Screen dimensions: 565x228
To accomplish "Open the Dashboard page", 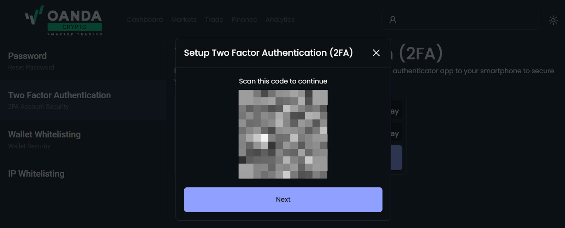I will 145,20.
